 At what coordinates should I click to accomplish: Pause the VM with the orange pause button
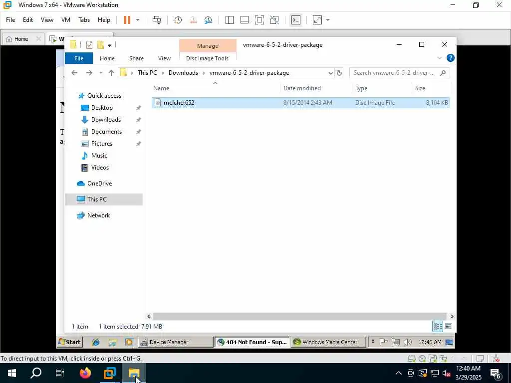click(x=127, y=20)
